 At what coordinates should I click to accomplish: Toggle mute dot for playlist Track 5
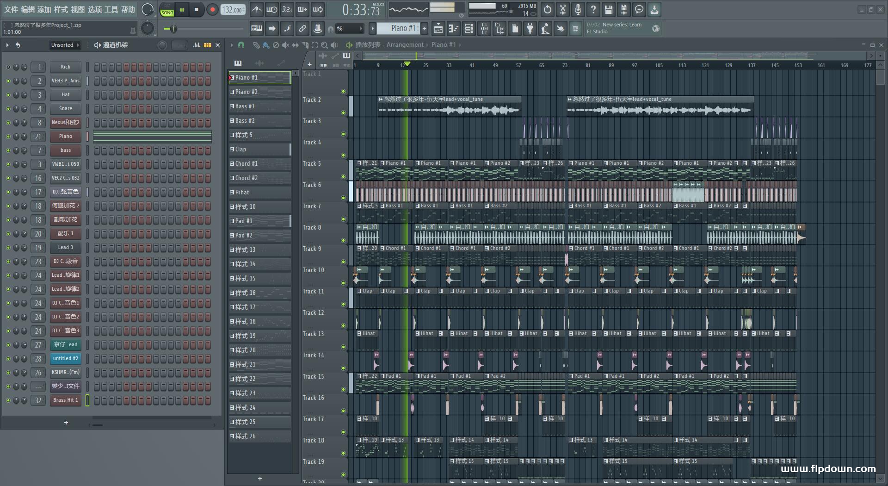343,176
